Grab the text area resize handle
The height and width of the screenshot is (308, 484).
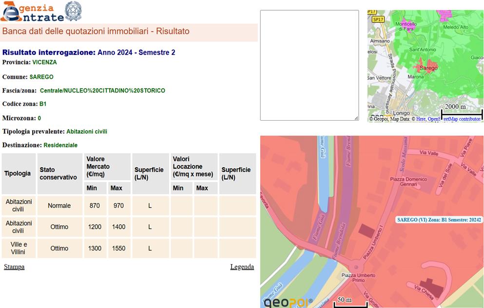tap(356, 118)
